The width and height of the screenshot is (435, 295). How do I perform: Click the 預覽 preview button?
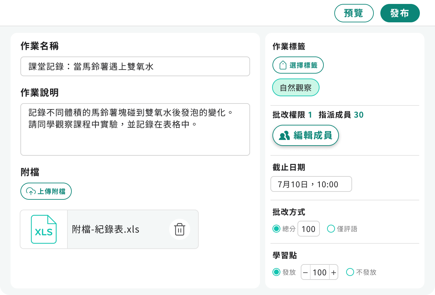(x=354, y=13)
